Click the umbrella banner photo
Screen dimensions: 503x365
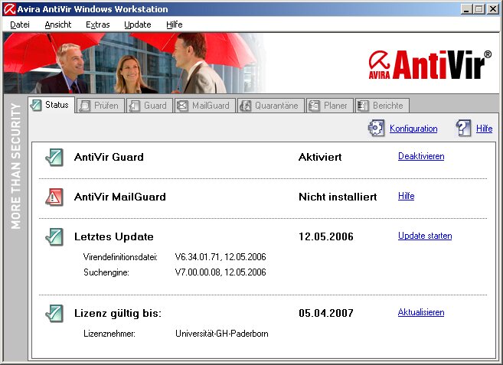[133, 64]
